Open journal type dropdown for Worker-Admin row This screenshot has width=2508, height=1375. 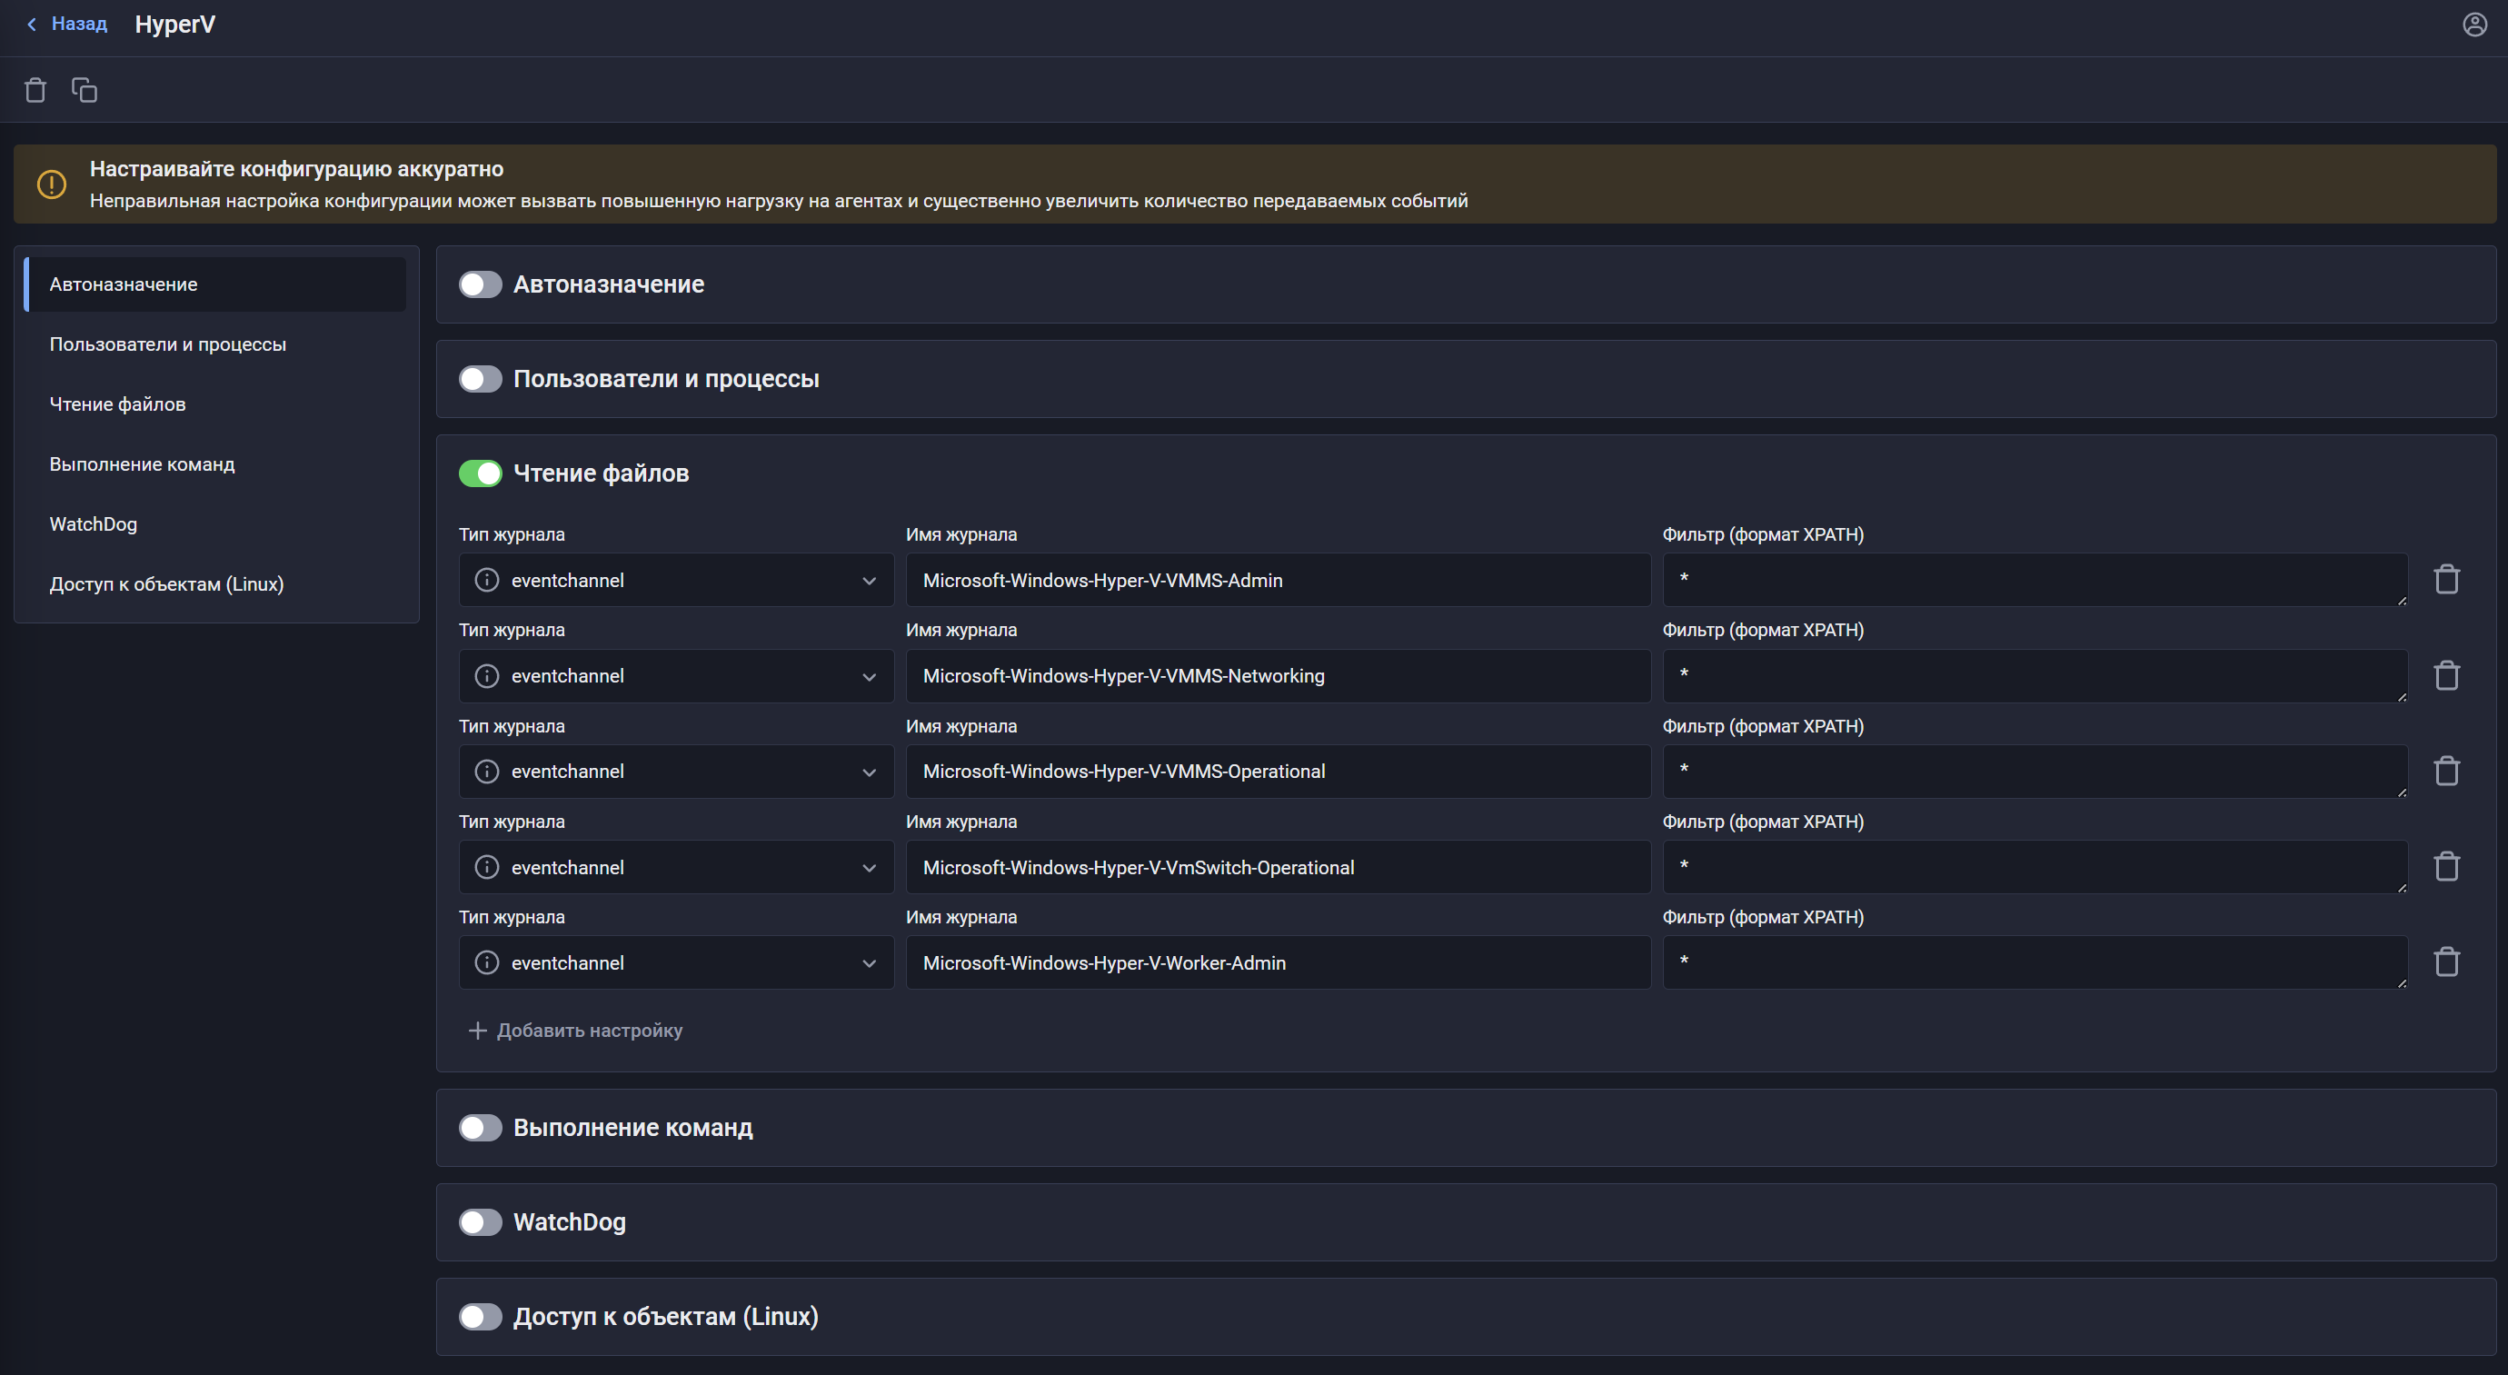coord(870,963)
